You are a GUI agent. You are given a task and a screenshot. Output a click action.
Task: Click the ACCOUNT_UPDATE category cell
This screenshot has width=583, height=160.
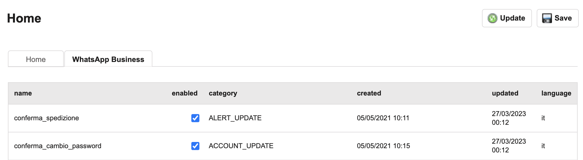tap(241, 146)
